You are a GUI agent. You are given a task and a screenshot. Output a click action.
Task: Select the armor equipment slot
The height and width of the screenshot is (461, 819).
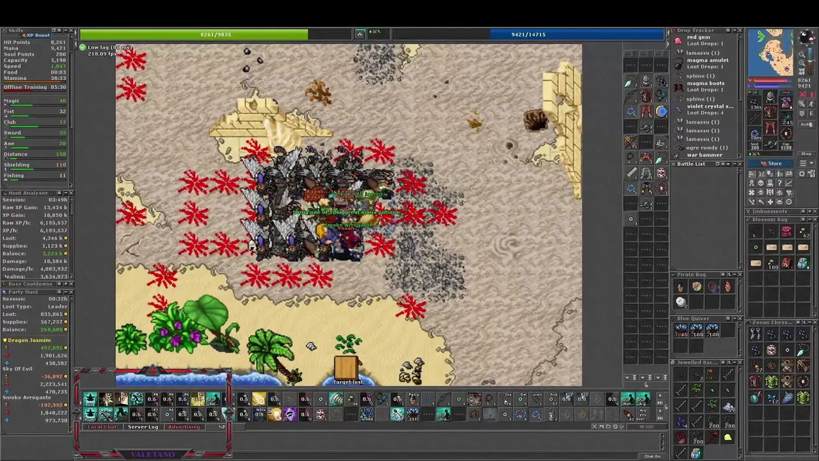click(770, 112)
